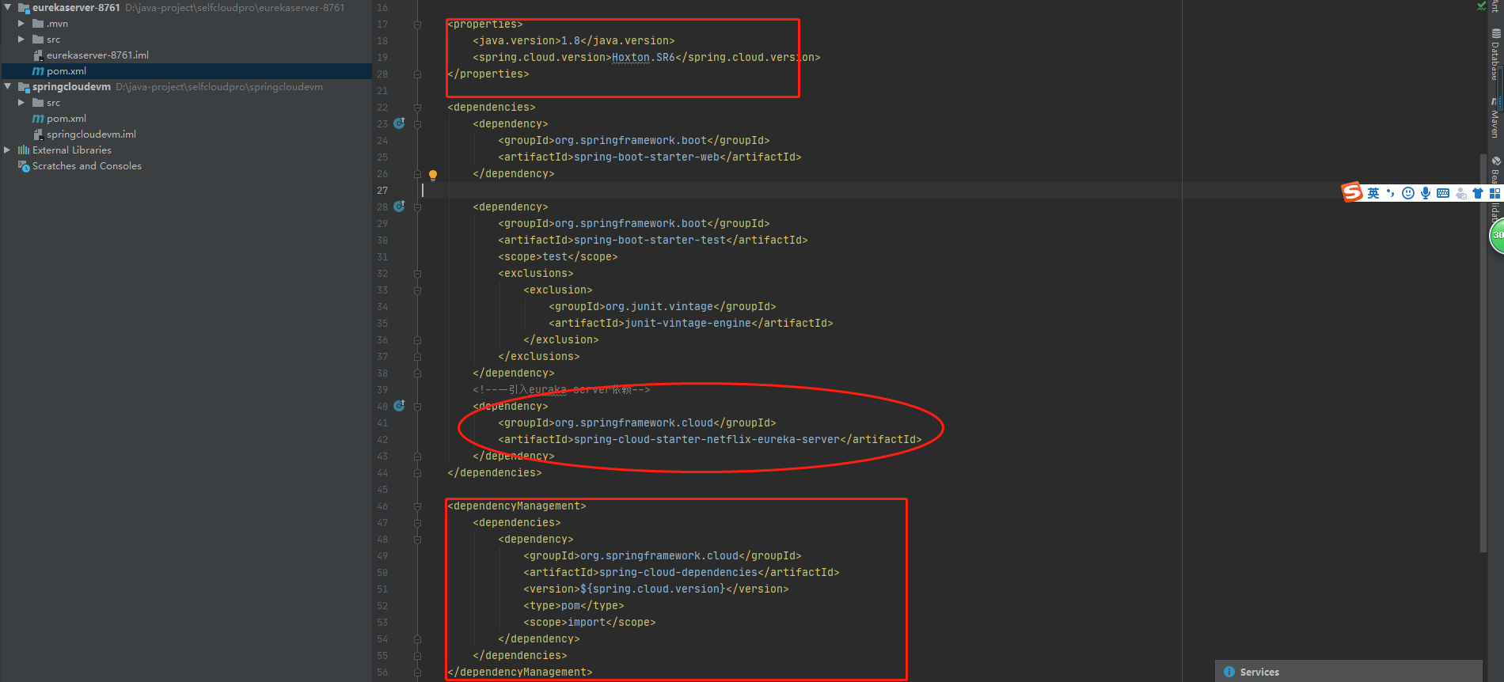The height and width of the screenshot is (682, 1504).
Task: Click the .mvn folder icon
Action: 38,24
